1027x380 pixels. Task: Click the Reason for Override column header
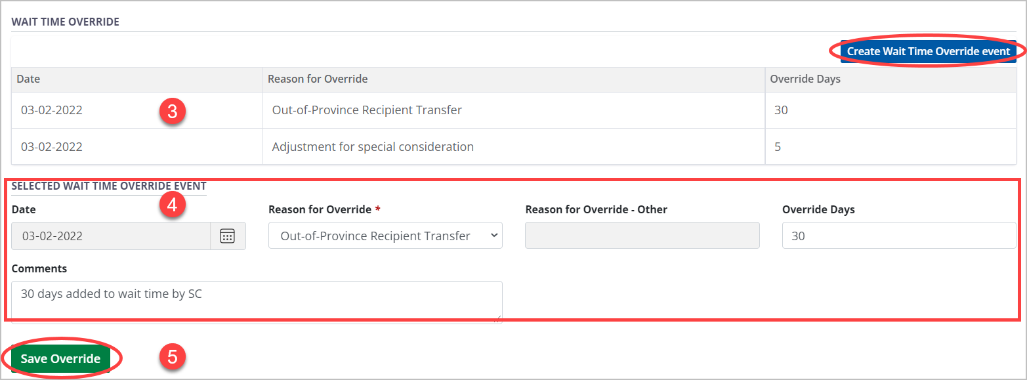318,79
